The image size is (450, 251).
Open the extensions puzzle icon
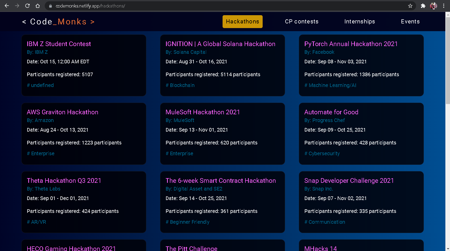click(x=423, y=6)
